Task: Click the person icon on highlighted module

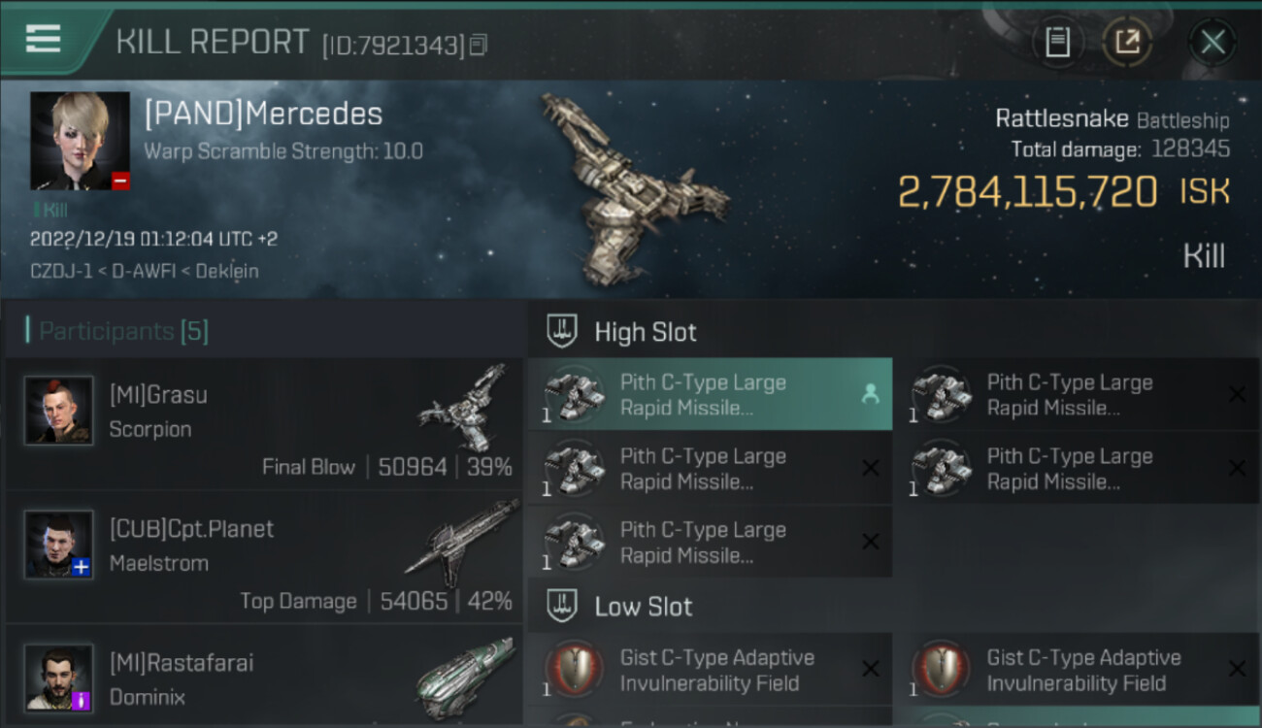Action: (x=870, y=393)
